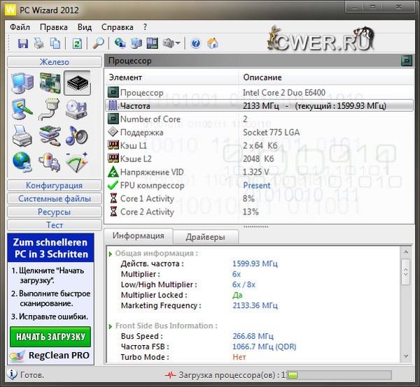Expand the Конфигурация section
This screenshot has height=387, width=420.
coord(54,186)
